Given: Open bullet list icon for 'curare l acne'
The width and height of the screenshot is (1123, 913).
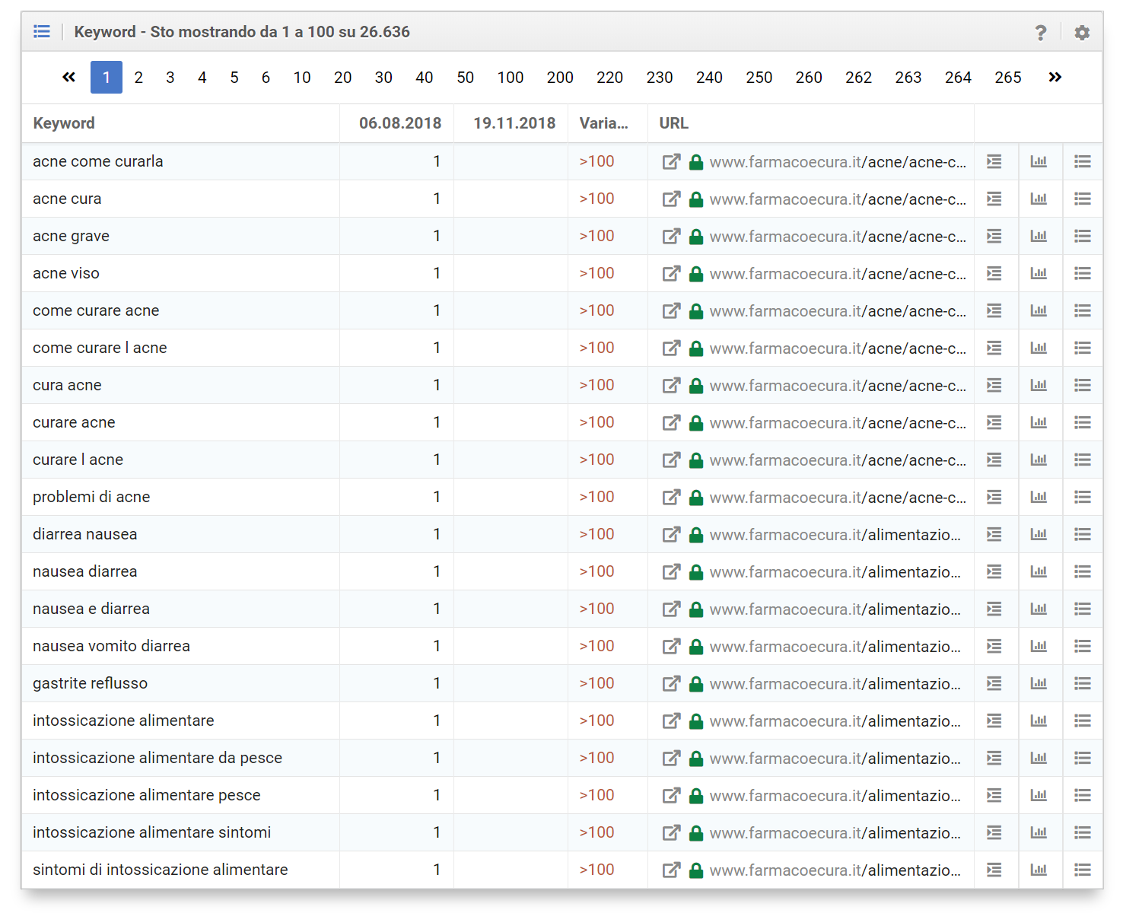Looking at the screenshot, I should [x=1083, y=460].
